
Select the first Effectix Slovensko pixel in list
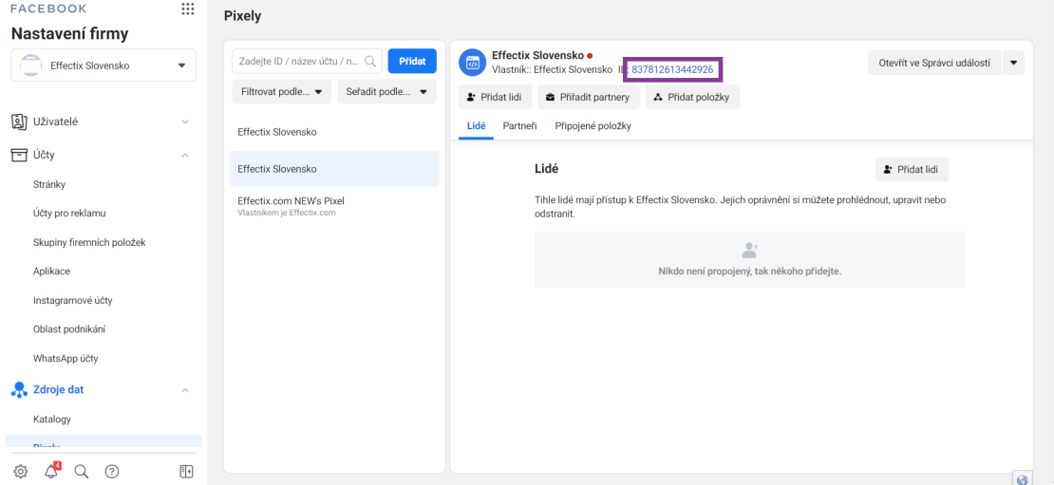tap(334, 132)
